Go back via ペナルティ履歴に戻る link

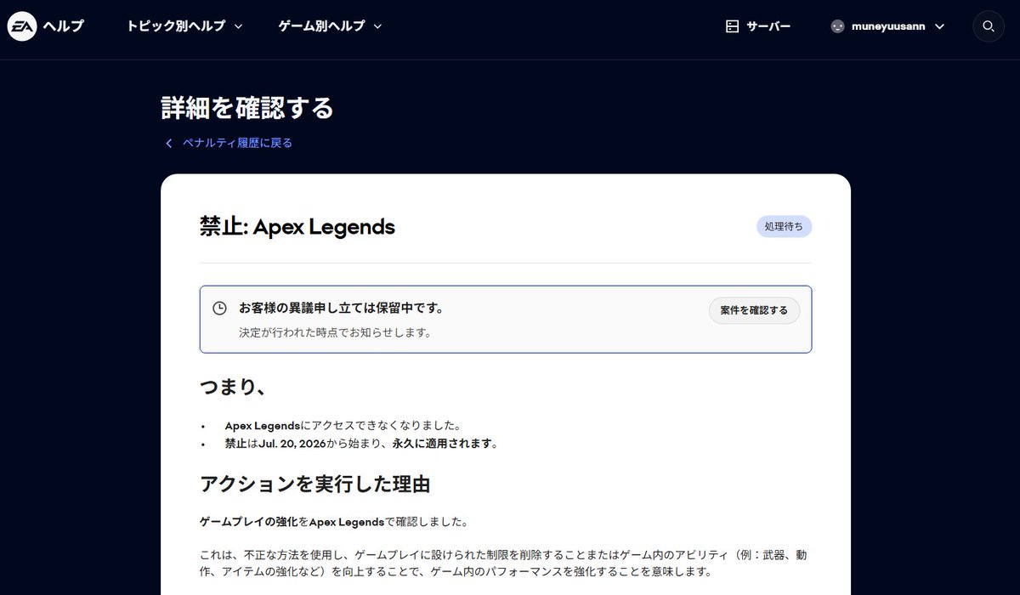(x=237, y=143)
